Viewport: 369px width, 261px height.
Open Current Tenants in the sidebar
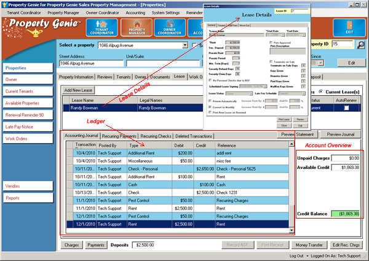[28, 92]
